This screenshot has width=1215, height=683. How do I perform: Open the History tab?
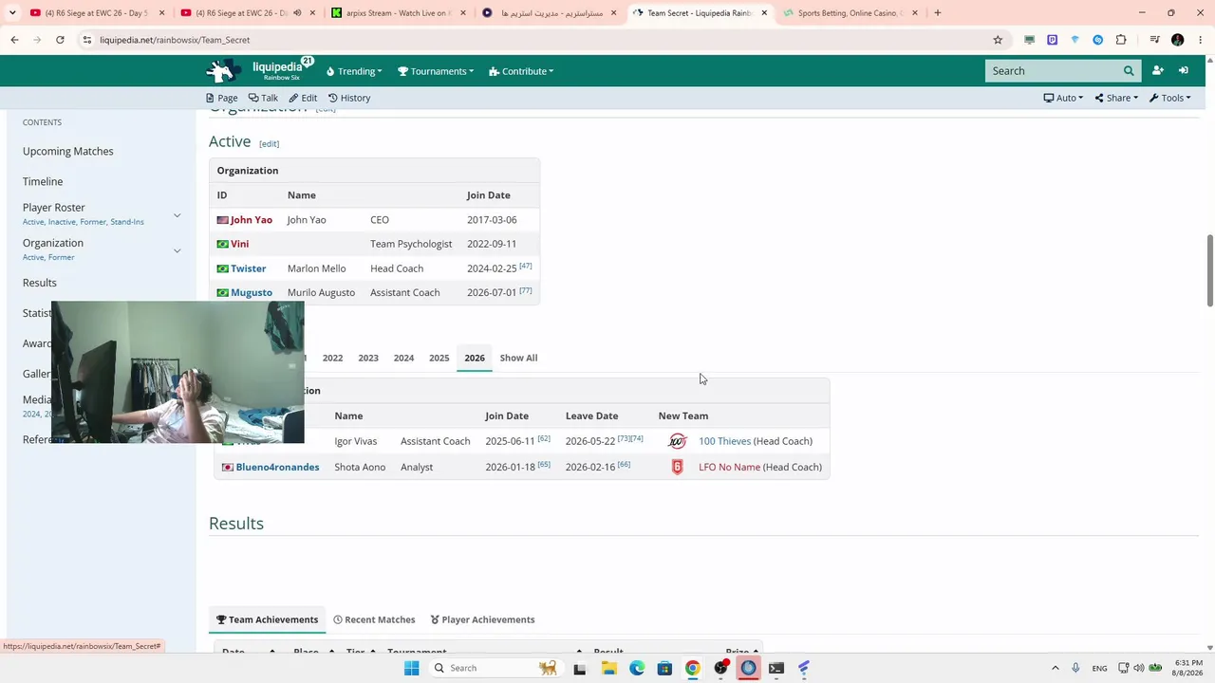[349, 98]
